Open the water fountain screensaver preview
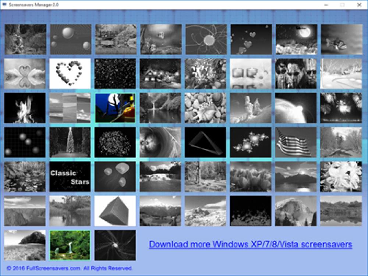Image resolution: width=368 pixels, height=276 pixels. click(x=70, y=142)
